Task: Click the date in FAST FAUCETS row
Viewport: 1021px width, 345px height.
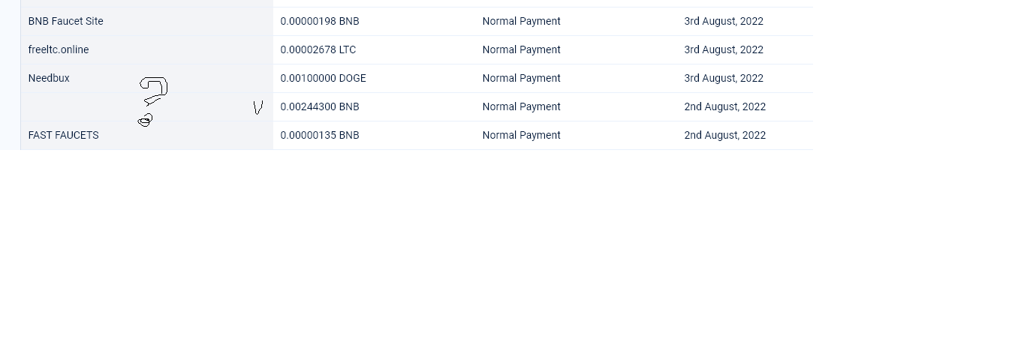Action: coord(725,135)
